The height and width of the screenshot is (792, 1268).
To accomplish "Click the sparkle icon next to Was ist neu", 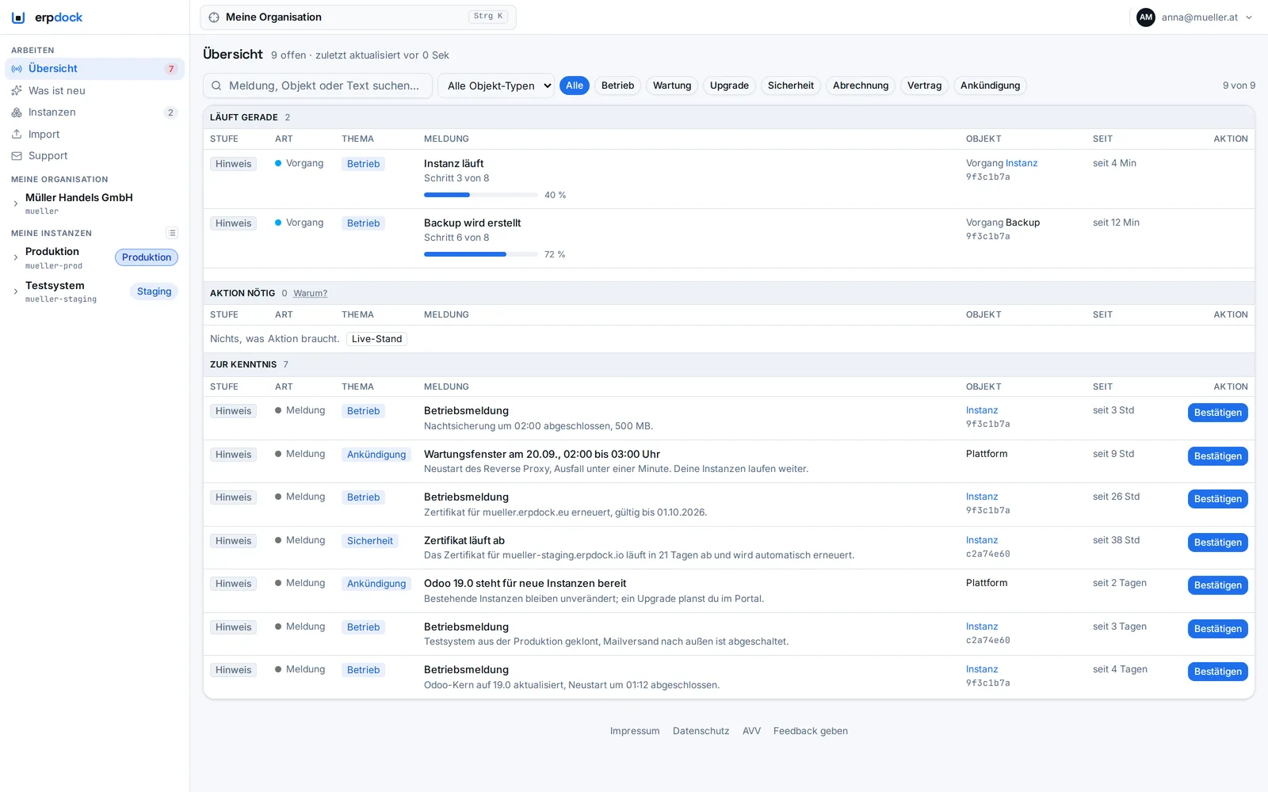I will (x=17, y=91).
